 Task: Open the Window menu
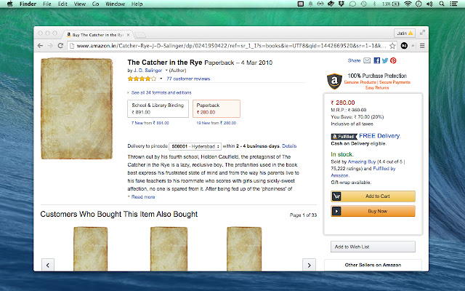tap(115, 4)
